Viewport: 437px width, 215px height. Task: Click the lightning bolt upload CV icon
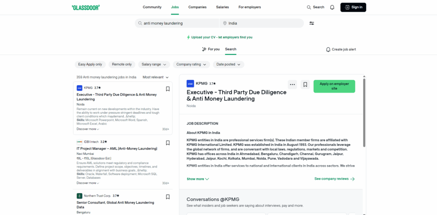tap(188, 37)
